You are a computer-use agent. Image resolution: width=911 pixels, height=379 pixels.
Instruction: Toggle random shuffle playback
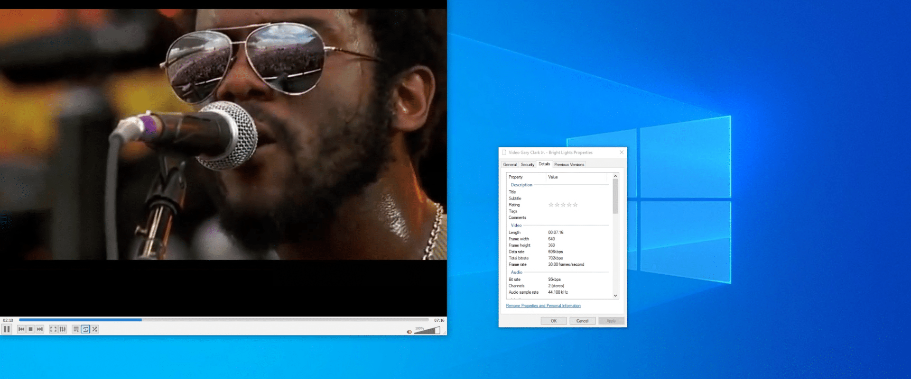point(95,329)
